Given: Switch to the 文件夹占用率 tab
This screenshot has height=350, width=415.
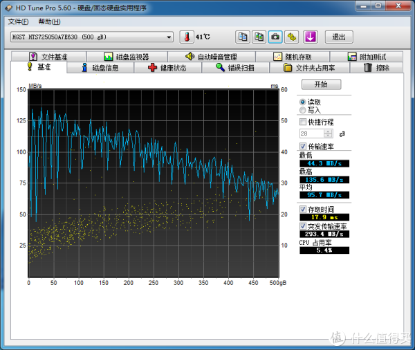Looking at the screenshot, I should pyautogui.click(x=309, y=68).
